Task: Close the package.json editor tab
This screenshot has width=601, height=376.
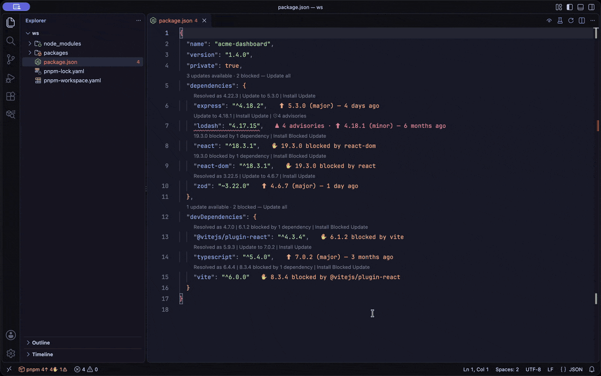Action: click(x=204, y=21)
